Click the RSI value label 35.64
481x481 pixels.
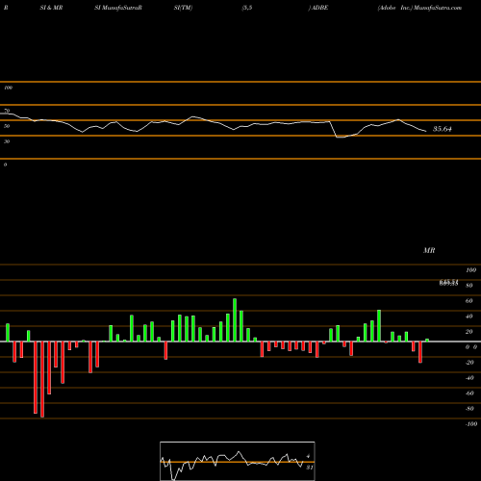(x=443, y=129)
